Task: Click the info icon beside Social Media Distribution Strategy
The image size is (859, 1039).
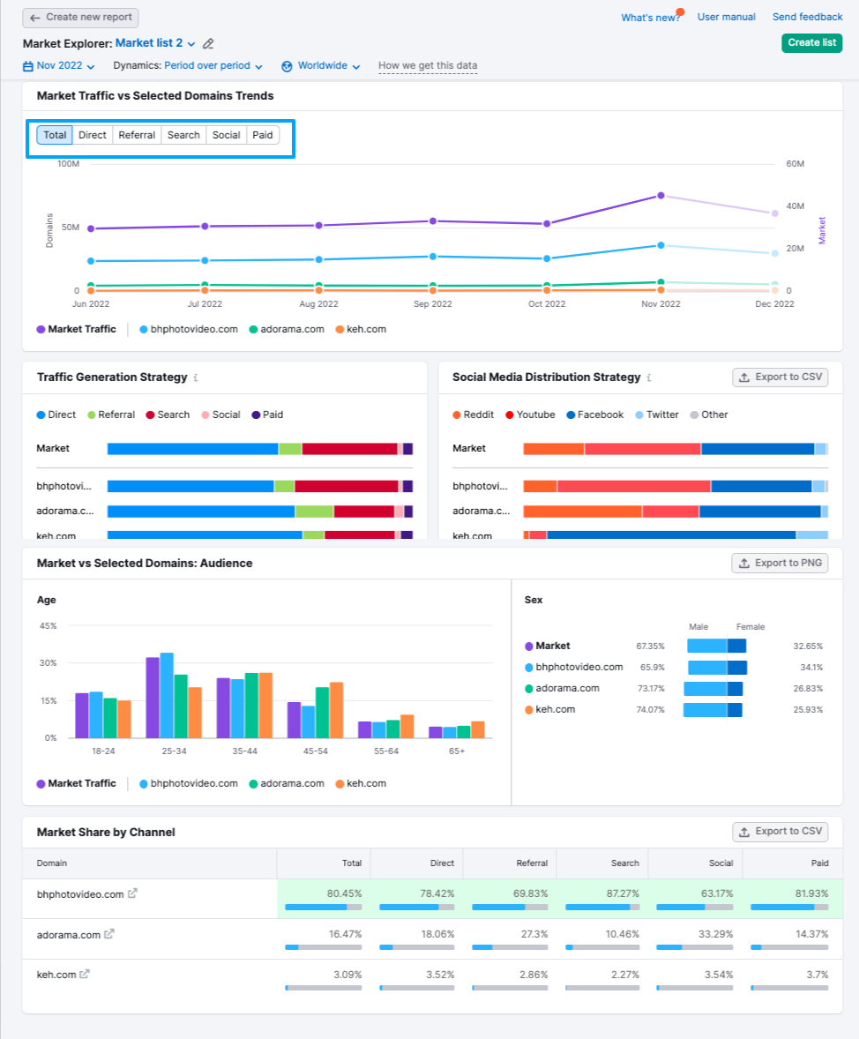Action: 648,377
